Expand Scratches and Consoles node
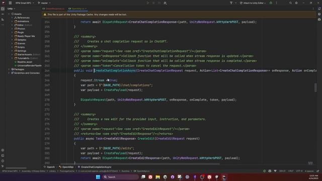 click(x=9, y=73)
